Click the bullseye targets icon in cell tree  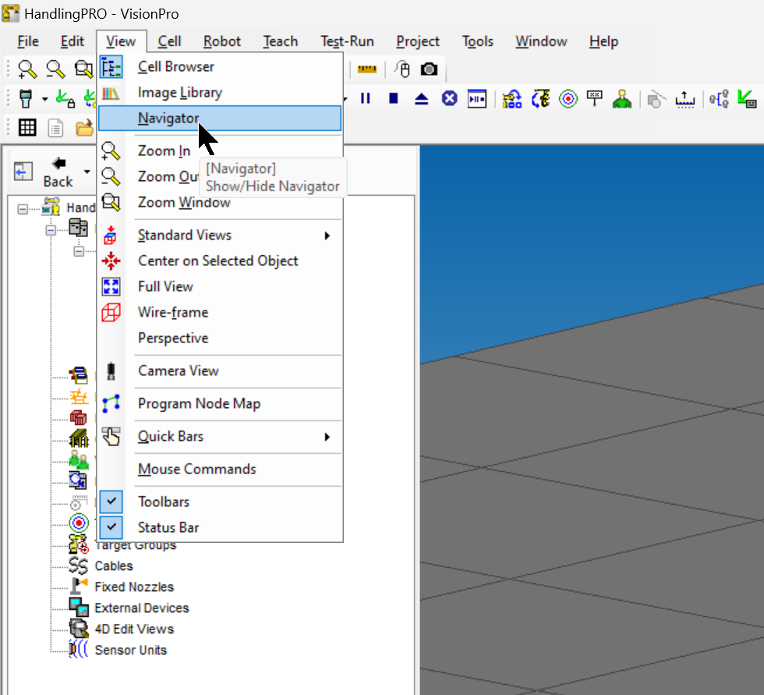coord(79,523)
